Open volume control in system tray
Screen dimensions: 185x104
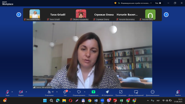click(x=167, y=101)
